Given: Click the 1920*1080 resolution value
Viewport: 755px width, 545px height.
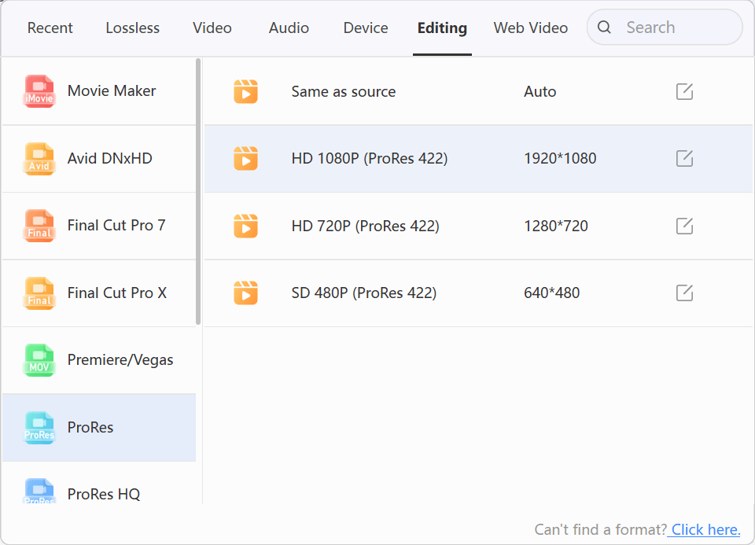Looking at the screenshot, I should point(560,158).
